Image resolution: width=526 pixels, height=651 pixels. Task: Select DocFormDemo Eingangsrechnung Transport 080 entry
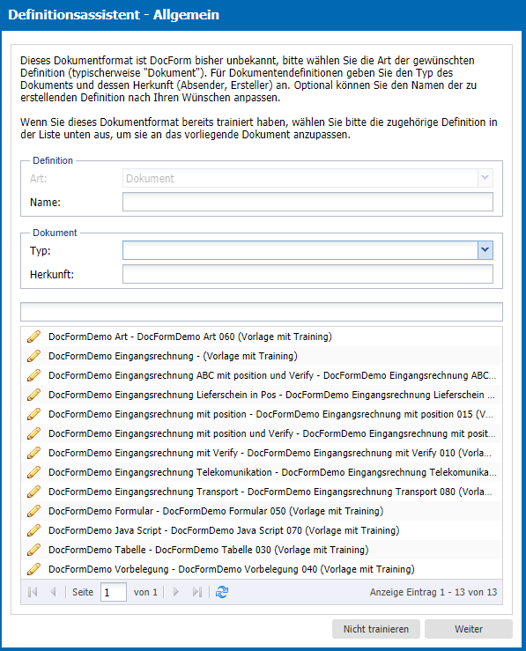[262, 492]
